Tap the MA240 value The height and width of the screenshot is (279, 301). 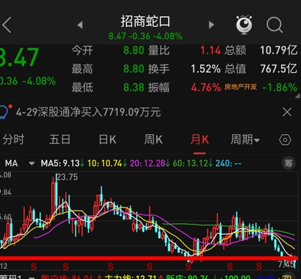point(228,164)
